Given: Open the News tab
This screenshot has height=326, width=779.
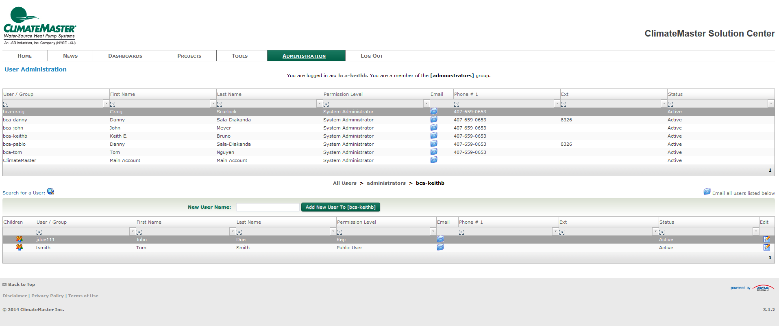Looking at the screenshot, I should tap(70, 56).
